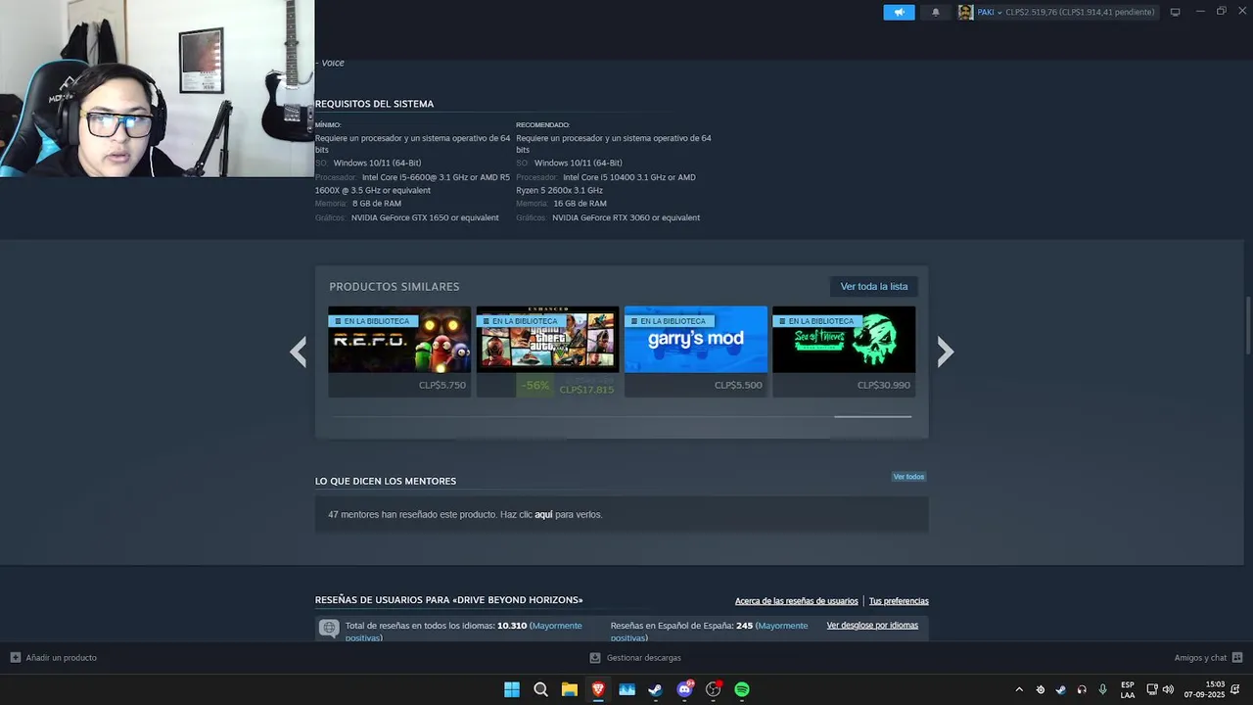
Task: Open File Explorer from taskbar
Action: 569,689
